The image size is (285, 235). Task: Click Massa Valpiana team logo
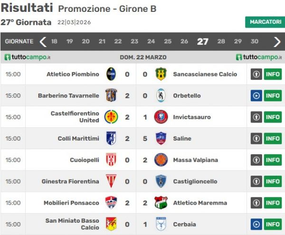tap(161, 160)
